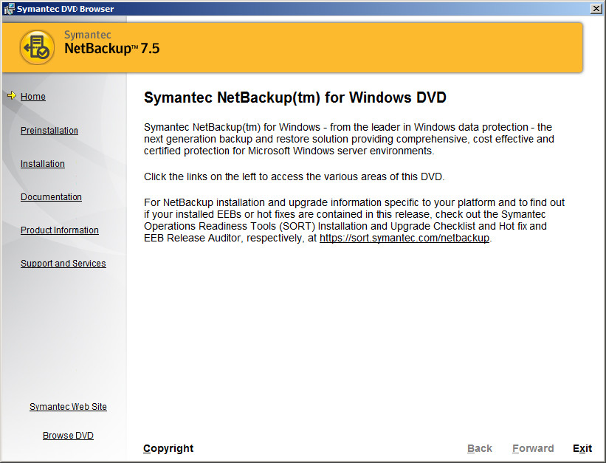Open the Product Information section
The image size is (606, 463).
click(59, 230)
